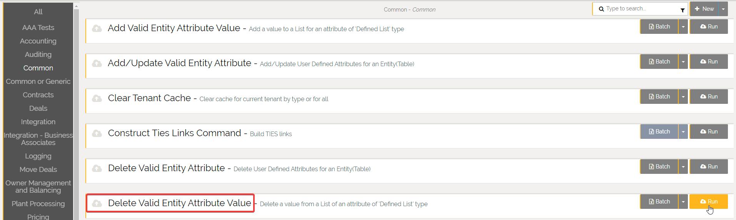
Task: Open dropdown arrow next to New button
Action: pos(723,9)
